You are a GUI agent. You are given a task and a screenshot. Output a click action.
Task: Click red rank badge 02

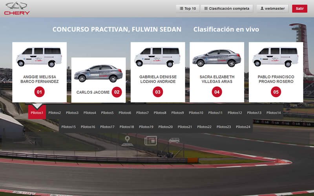[117, 92]
